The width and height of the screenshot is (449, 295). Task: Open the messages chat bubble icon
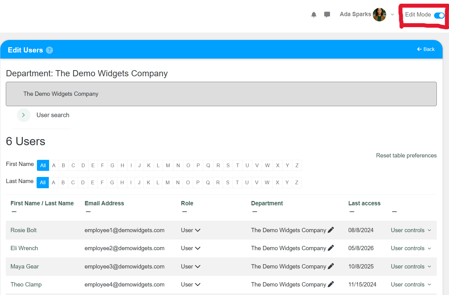tap(327, 14)
